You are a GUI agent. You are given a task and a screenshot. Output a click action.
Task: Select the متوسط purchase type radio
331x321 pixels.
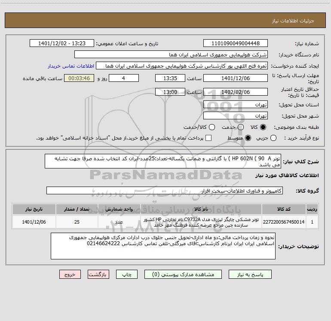[248, 138]
